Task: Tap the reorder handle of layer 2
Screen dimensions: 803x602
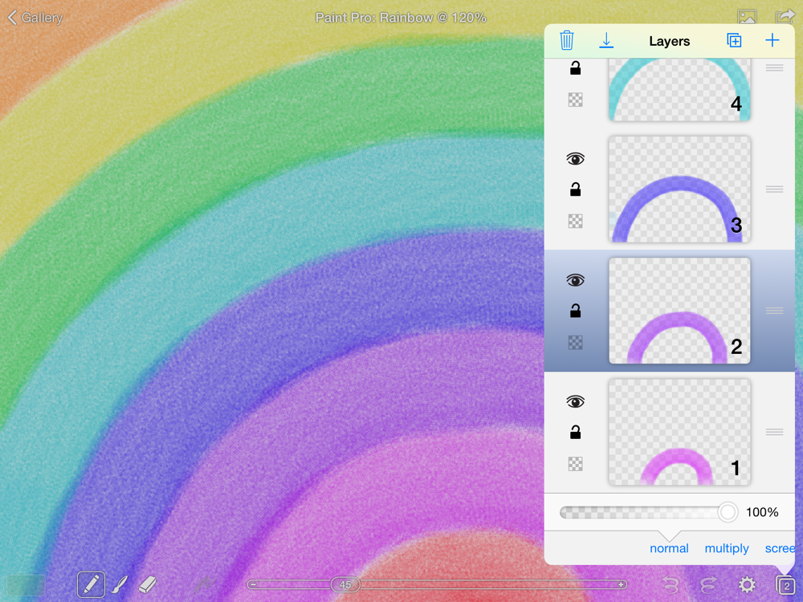Action: 774,311
